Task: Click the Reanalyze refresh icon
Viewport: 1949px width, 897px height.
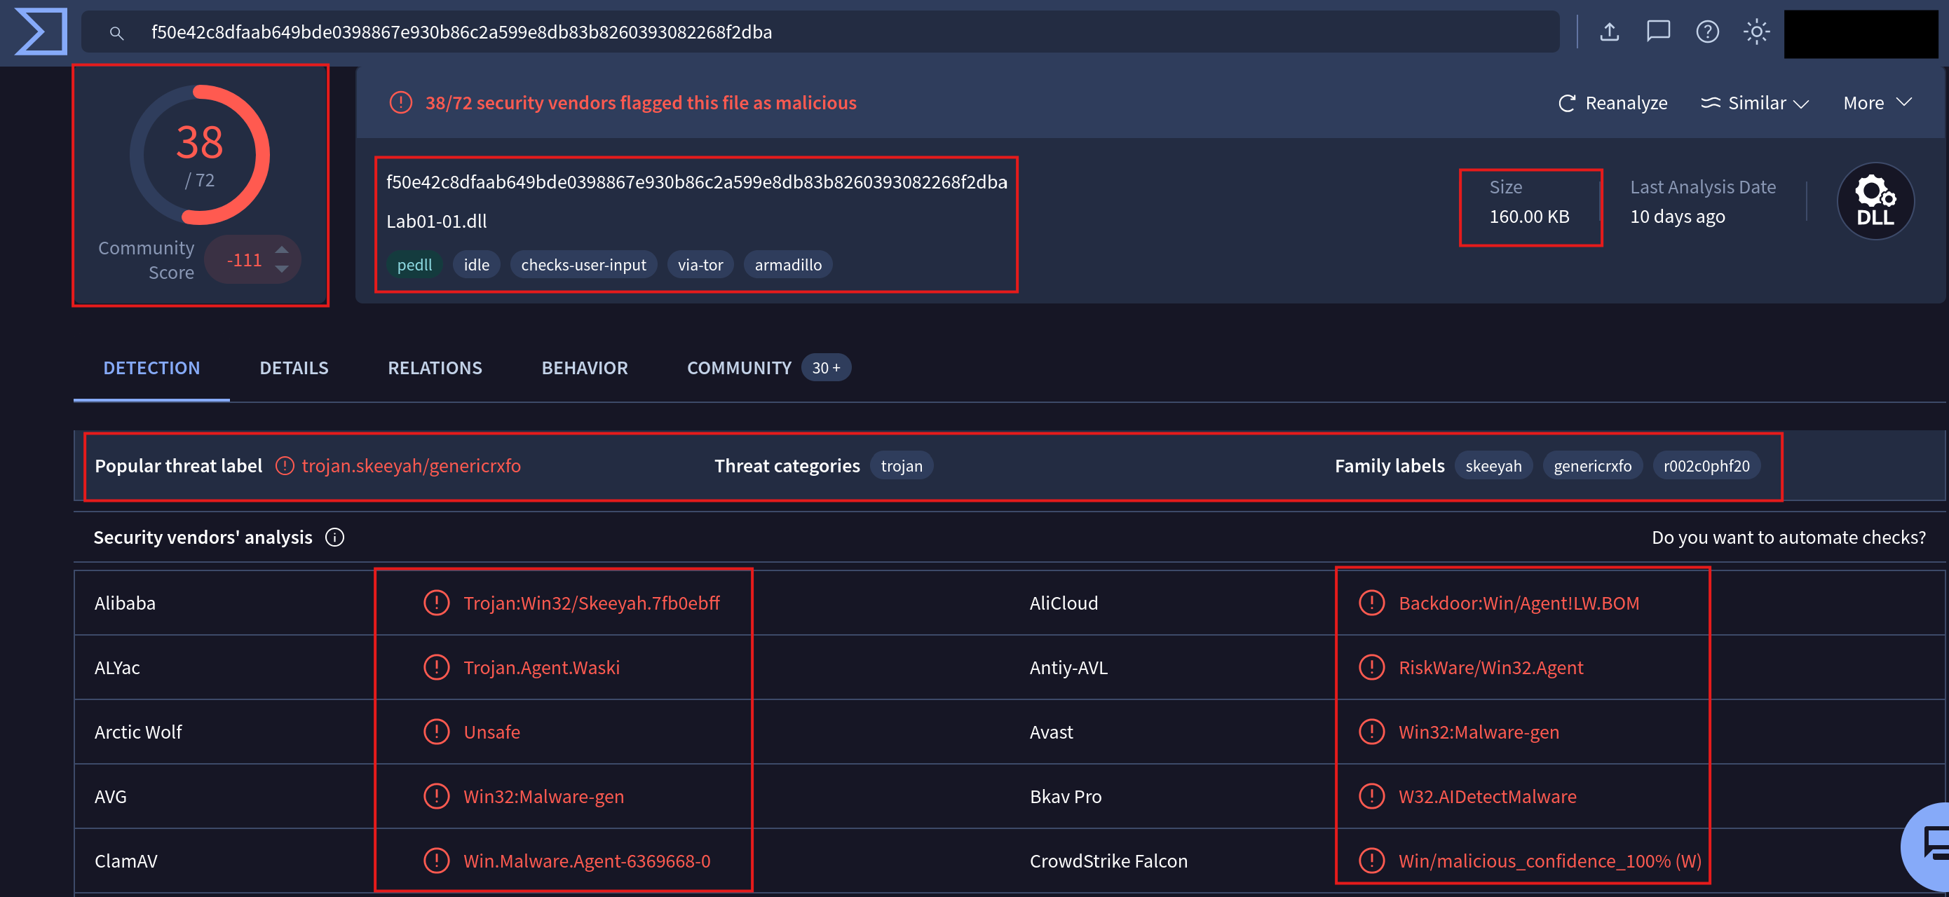Action: [1567, 103]
